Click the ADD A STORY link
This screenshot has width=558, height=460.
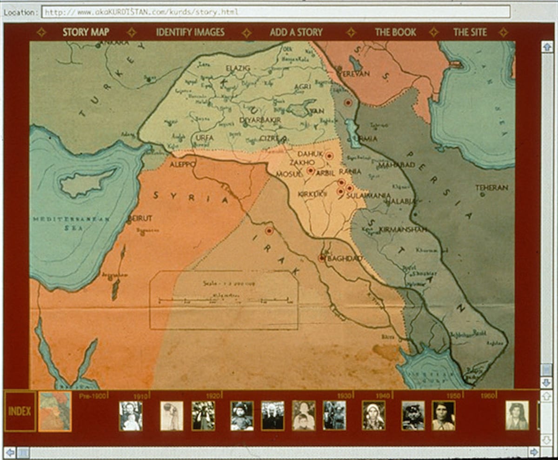(296, 32)
